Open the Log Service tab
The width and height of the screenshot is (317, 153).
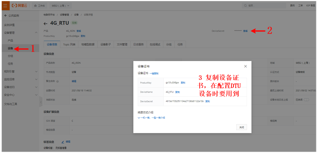(x=138, y=44)
